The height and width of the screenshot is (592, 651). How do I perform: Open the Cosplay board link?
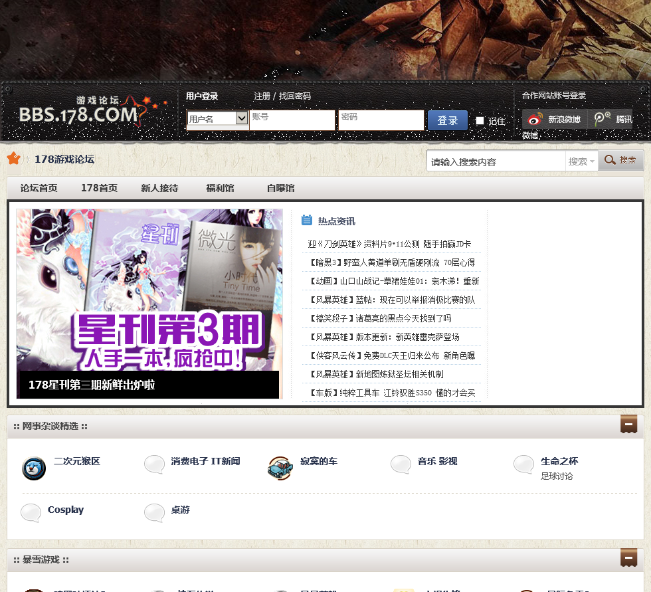[x=66, y=510]
